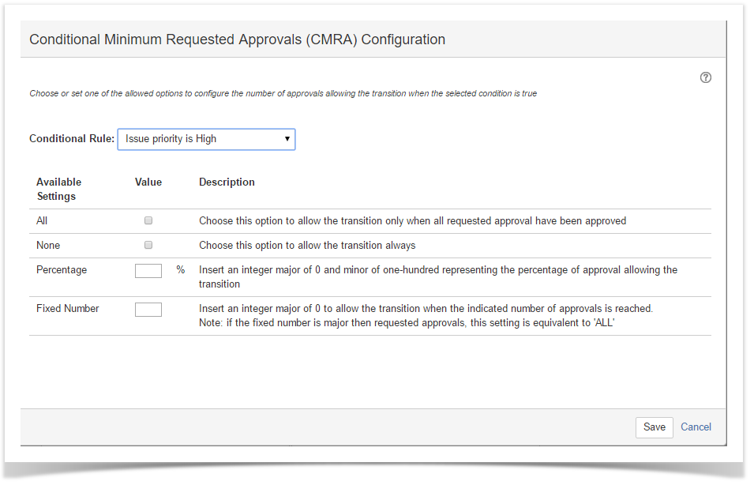Click the Fixed Number input box

point(148,310)
